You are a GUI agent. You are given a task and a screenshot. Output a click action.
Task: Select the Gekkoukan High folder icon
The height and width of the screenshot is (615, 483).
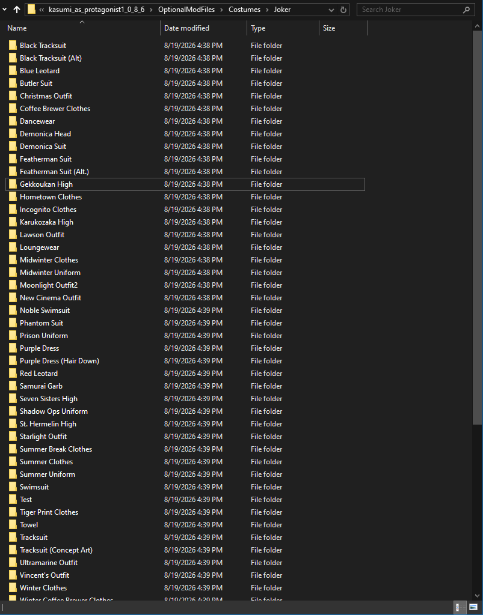point(13,184)
